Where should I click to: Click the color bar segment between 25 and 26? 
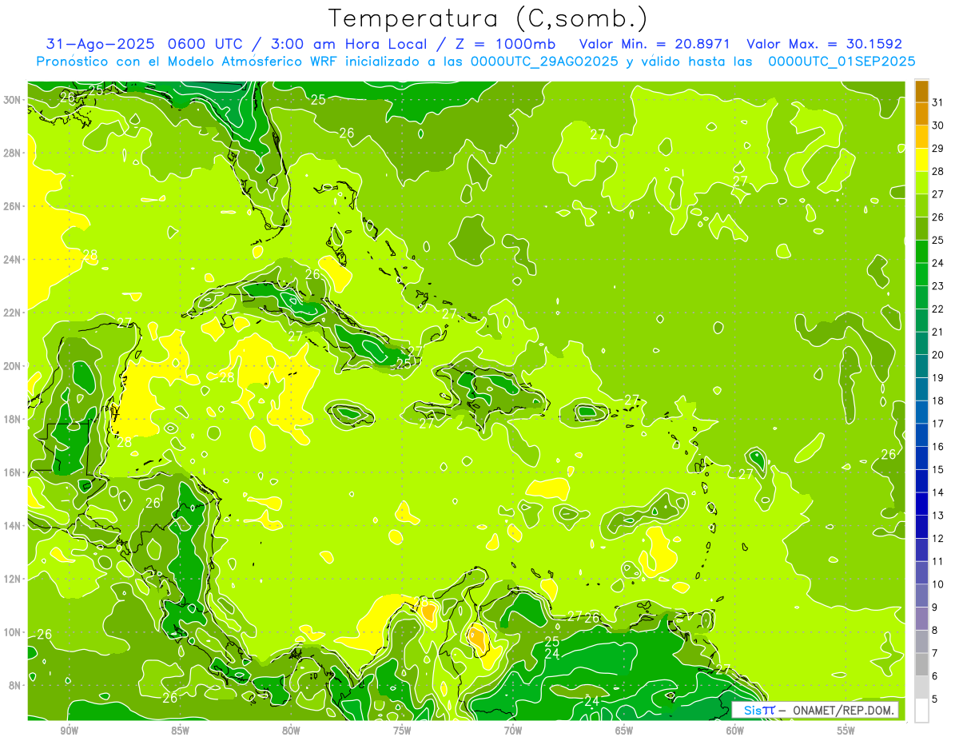point(921,228)
